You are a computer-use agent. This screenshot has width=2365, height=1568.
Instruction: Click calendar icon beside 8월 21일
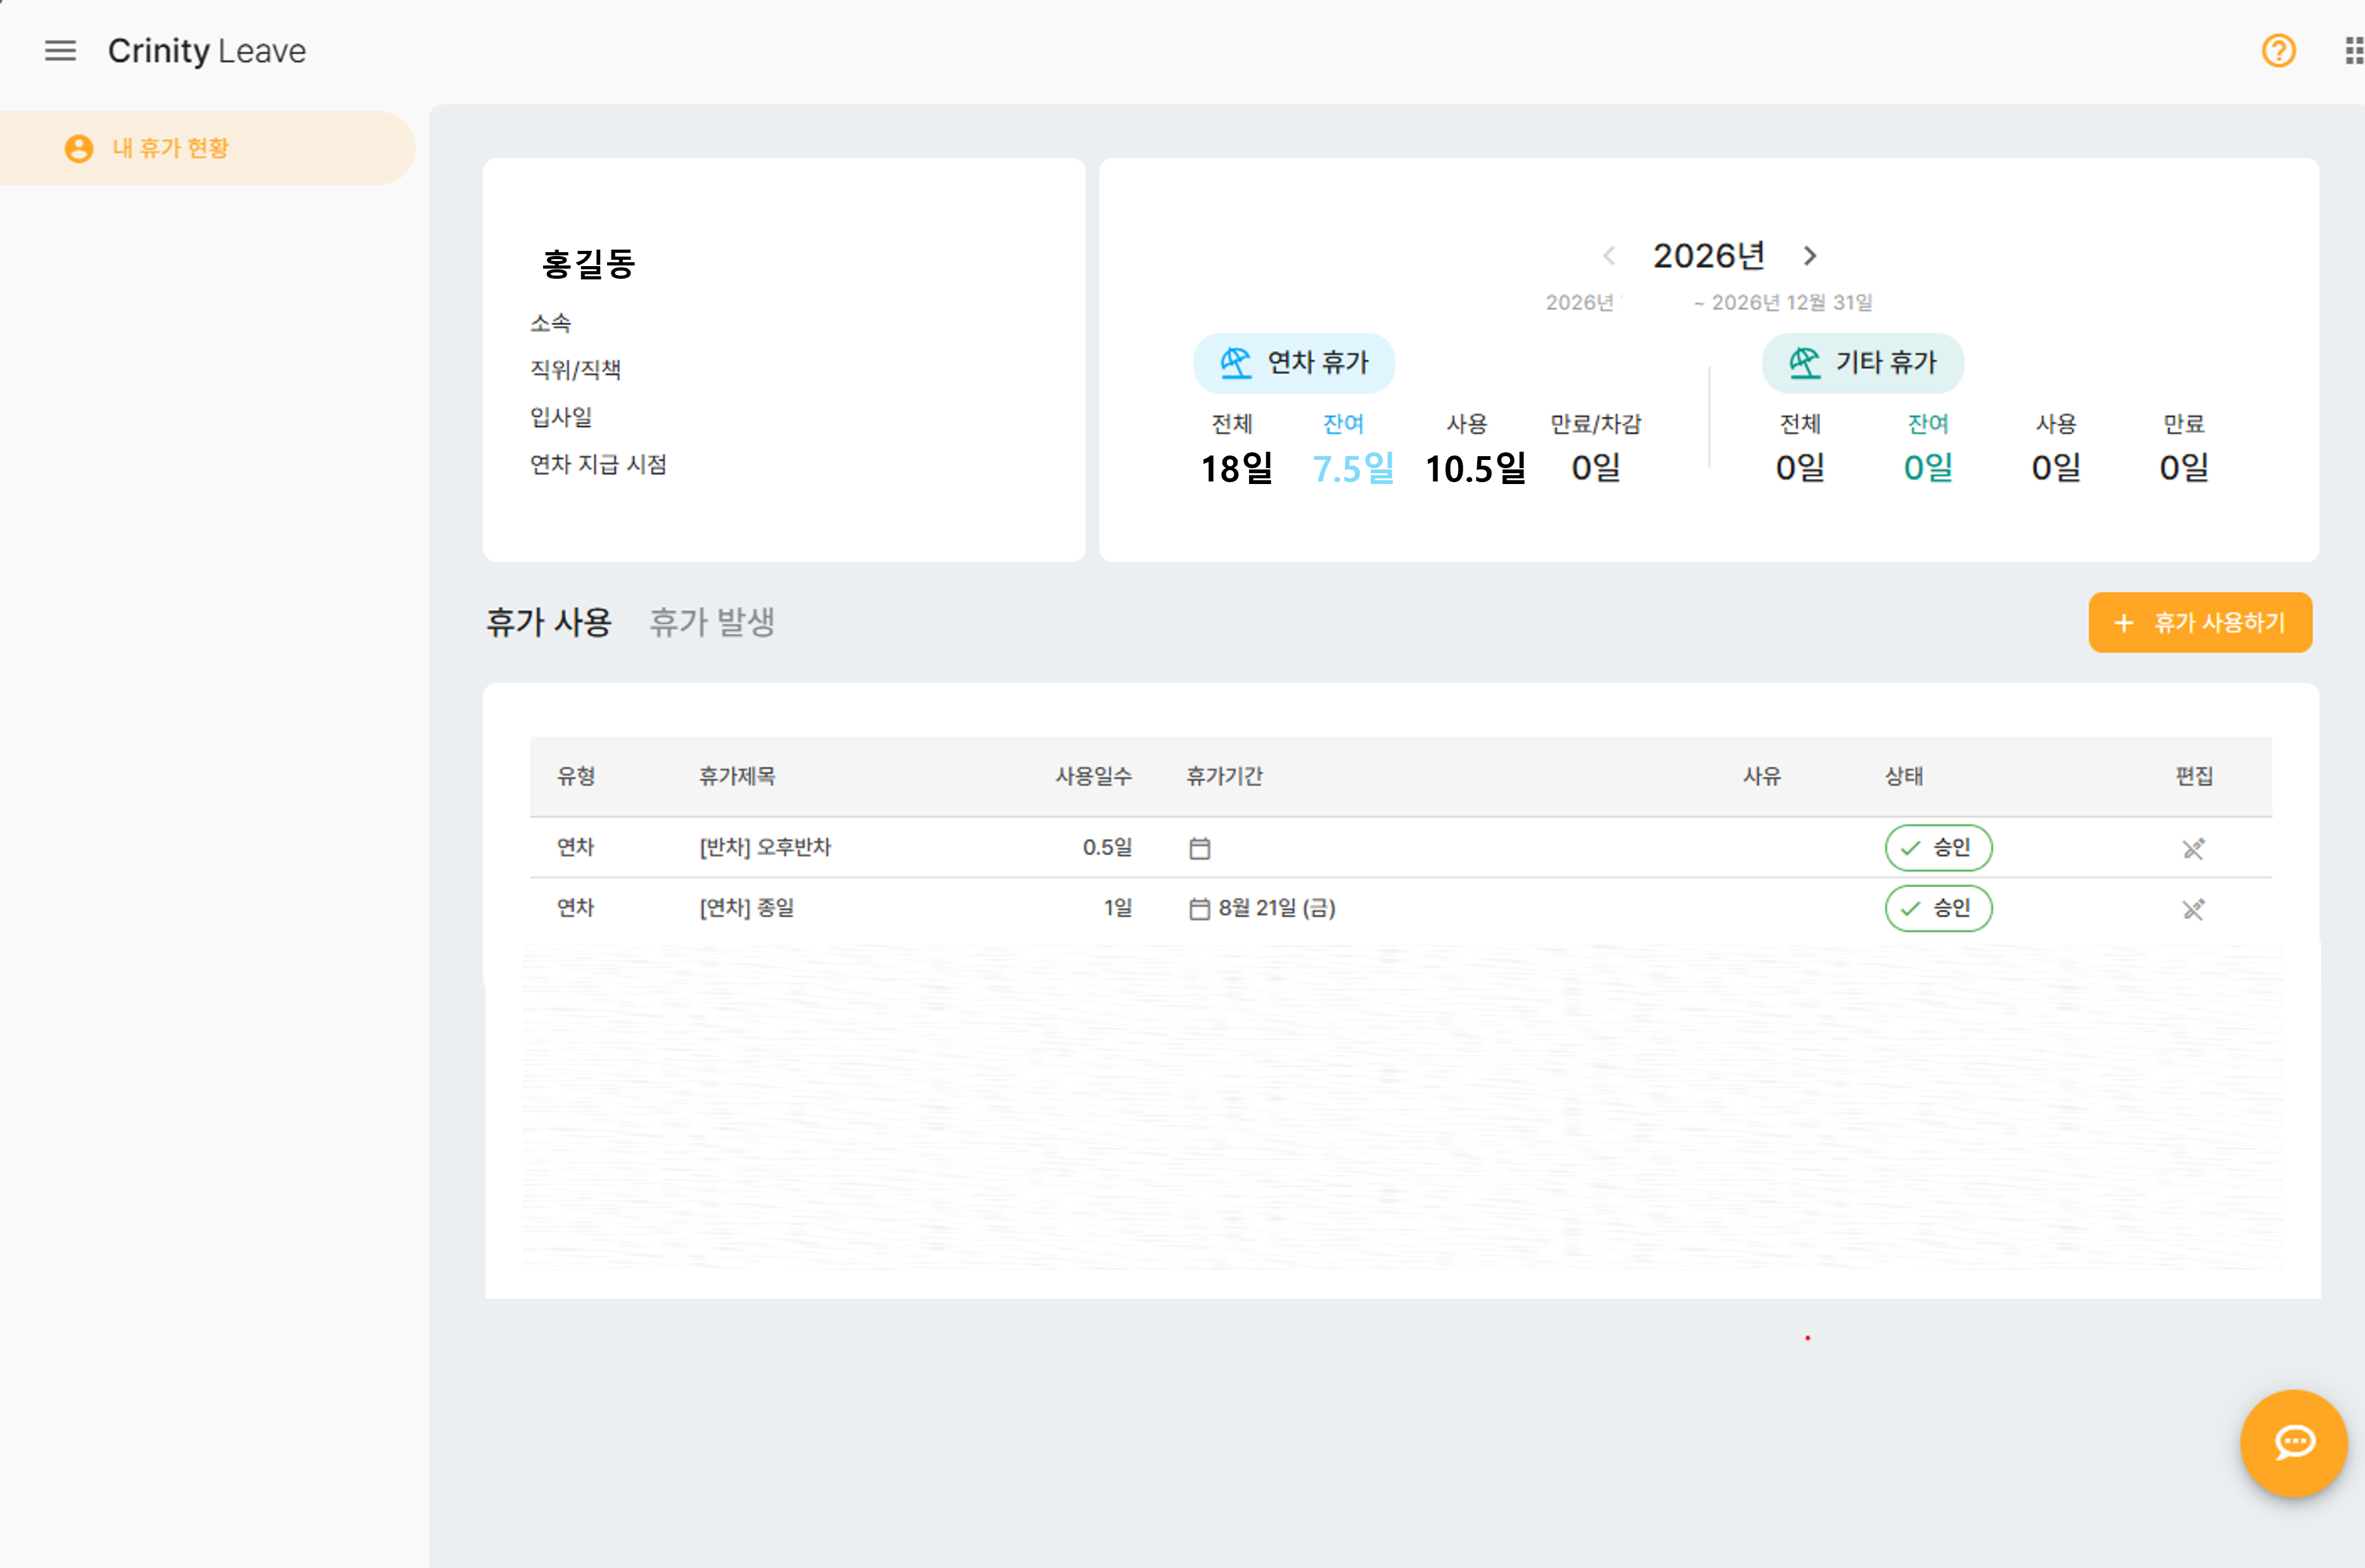1199,908
